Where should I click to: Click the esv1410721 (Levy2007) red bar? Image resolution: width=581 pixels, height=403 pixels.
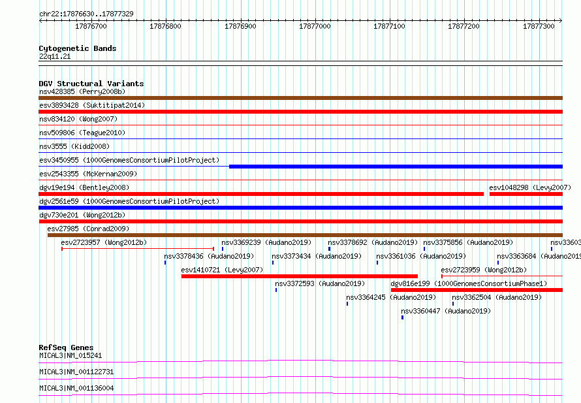point(300,276)
